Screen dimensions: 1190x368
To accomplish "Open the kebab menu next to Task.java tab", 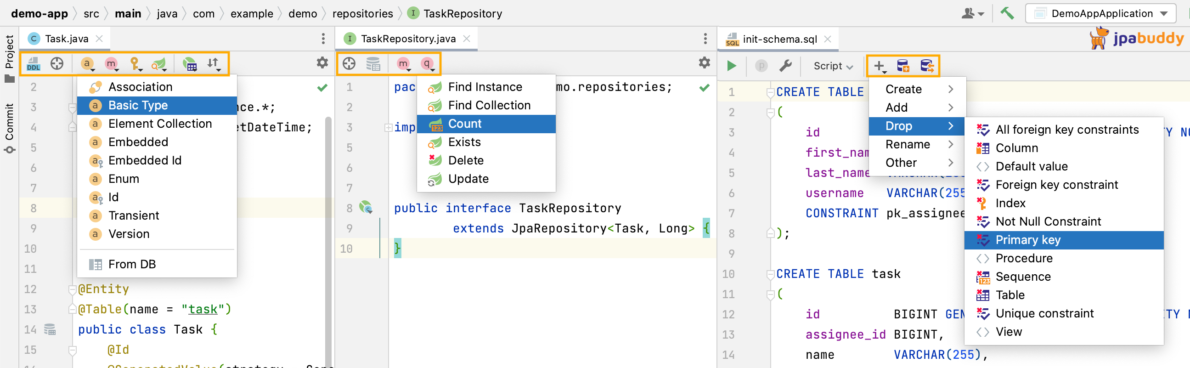I will click(323, 39).
